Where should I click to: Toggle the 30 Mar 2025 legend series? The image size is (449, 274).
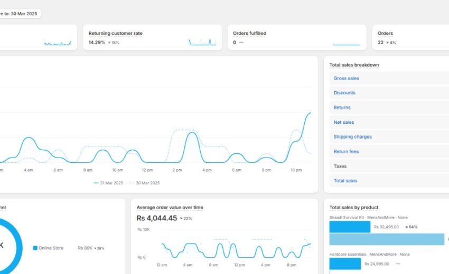click(145, 183)
